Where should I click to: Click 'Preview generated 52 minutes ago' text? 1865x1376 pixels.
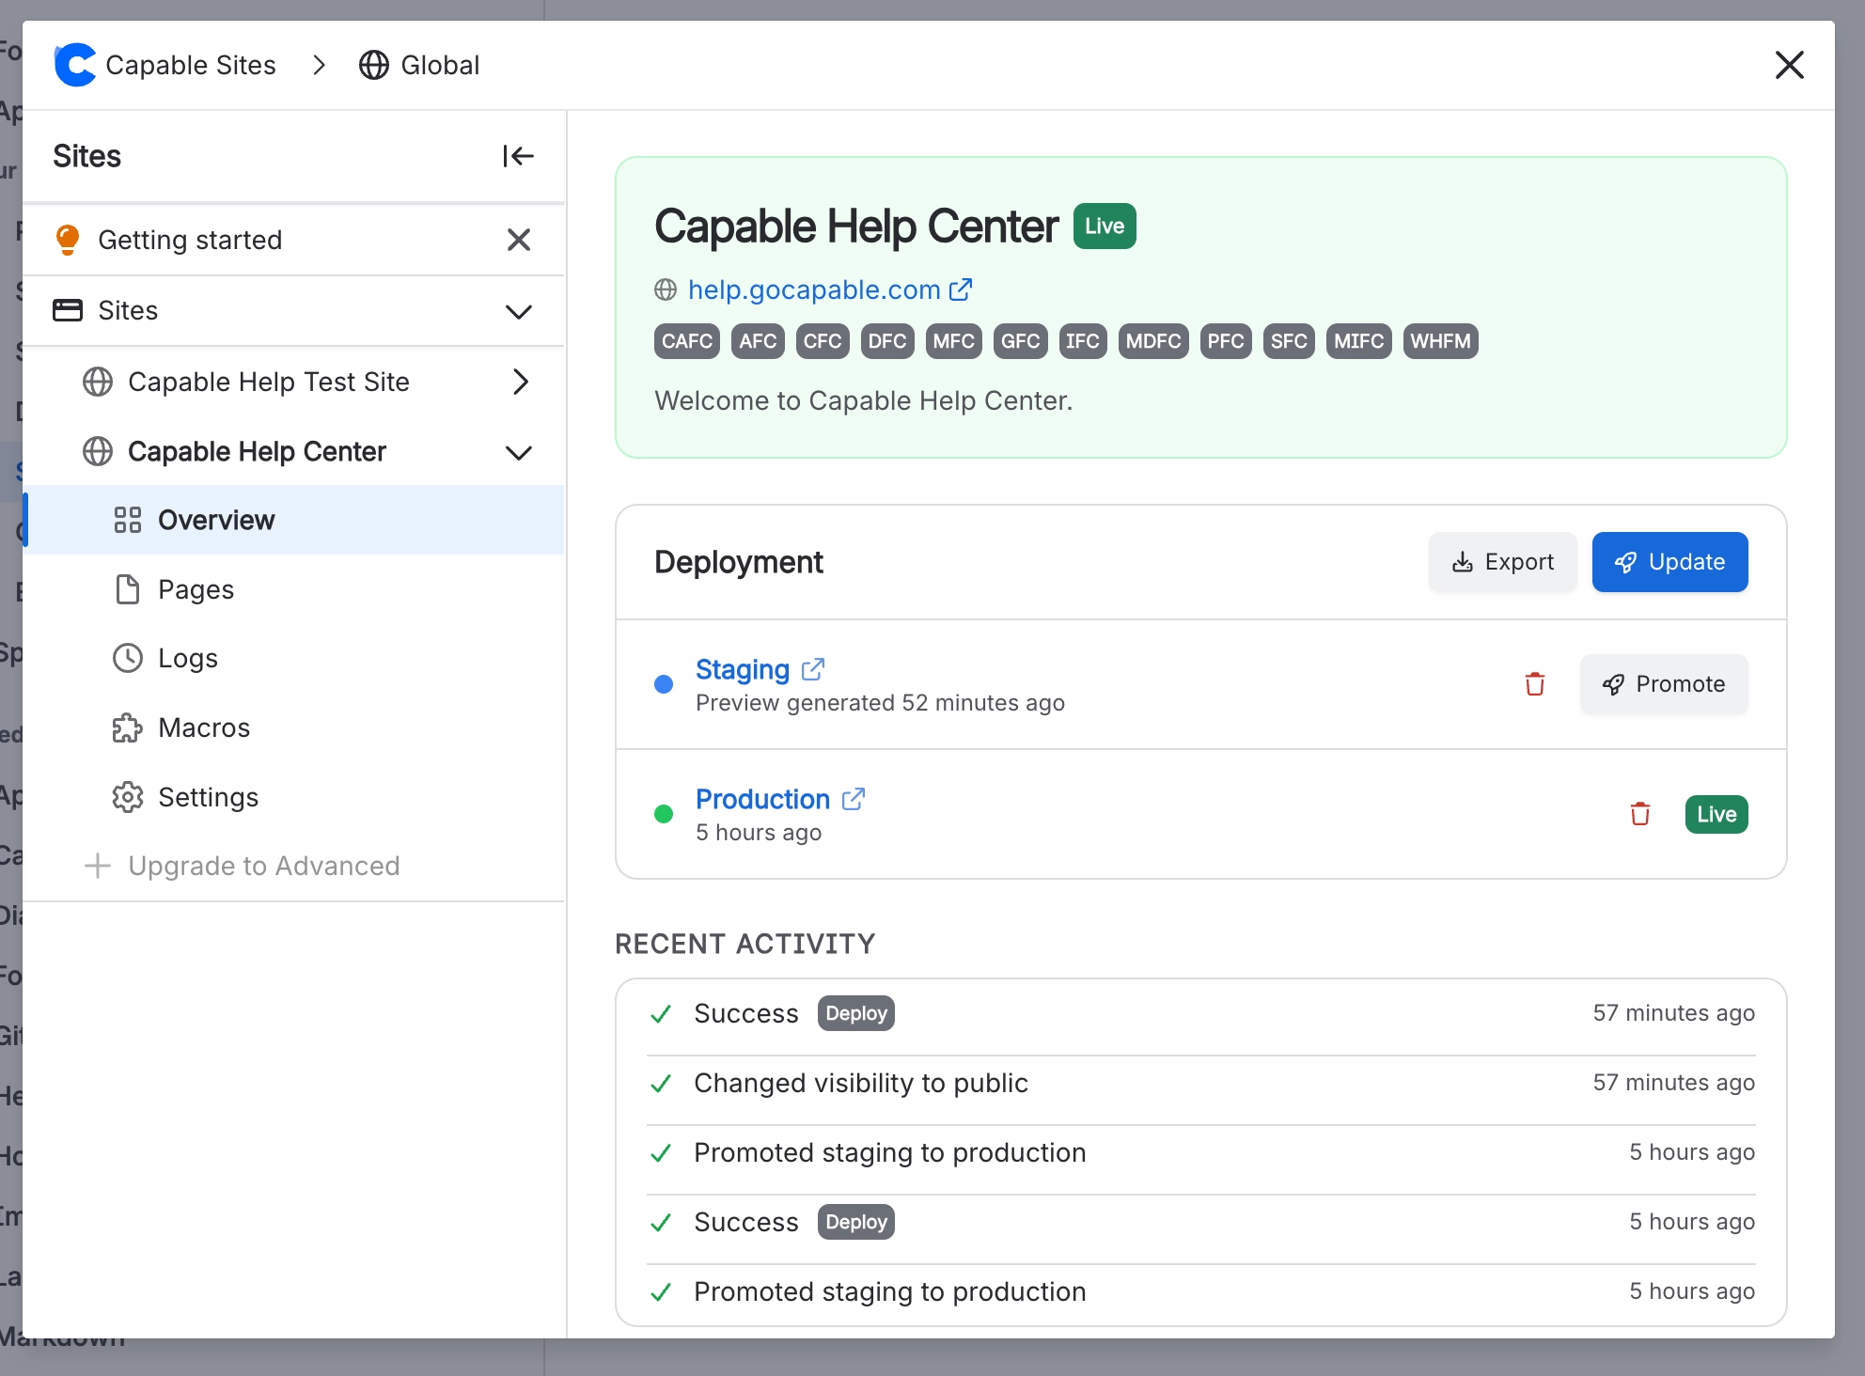tap(880, 703)
